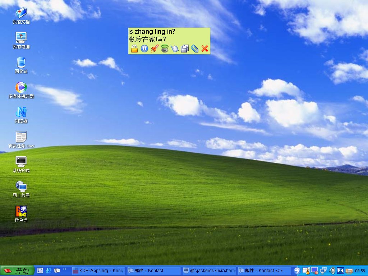
Task: Click the keyboard tray icon
Action: tap(349, 271)
